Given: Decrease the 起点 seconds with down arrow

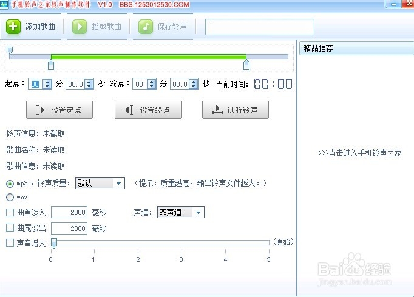Looking at the screenshot, I should pos(89,87).
